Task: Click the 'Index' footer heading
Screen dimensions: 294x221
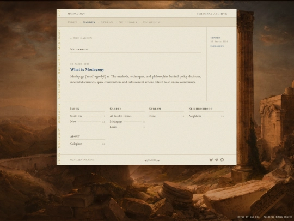Action: tap(75, 109)
